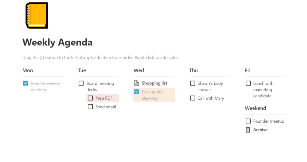Open the Archive page link
This screenshot has width=307, height=162.
[260, 130]
